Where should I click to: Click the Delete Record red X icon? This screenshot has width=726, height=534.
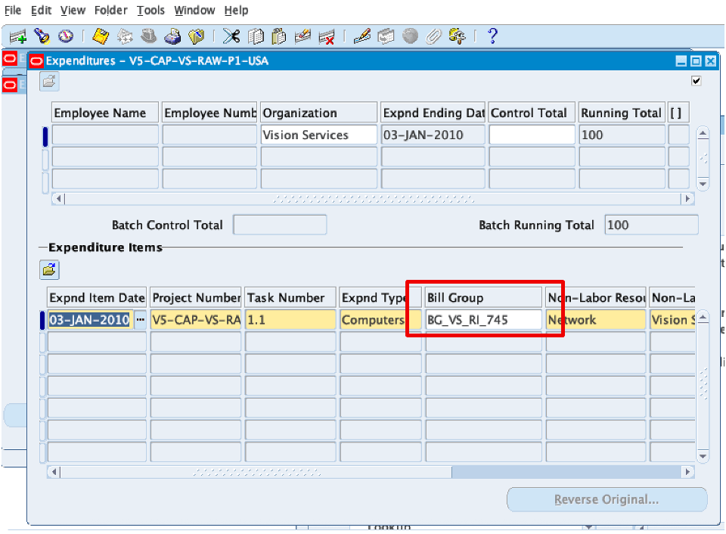pyautogui.click(x=327, y=36)
